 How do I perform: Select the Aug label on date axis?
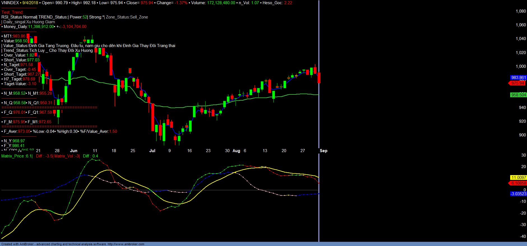tap(236, 151)
